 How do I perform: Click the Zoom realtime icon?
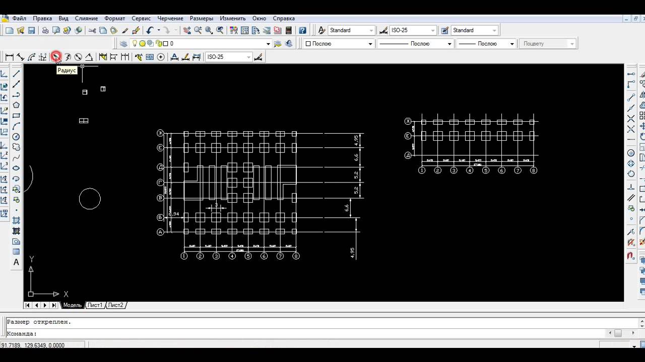click(198, 30)
